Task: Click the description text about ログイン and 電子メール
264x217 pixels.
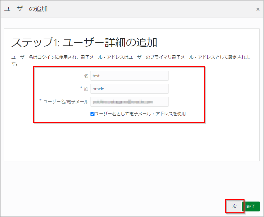Action: tap(130, 58)
